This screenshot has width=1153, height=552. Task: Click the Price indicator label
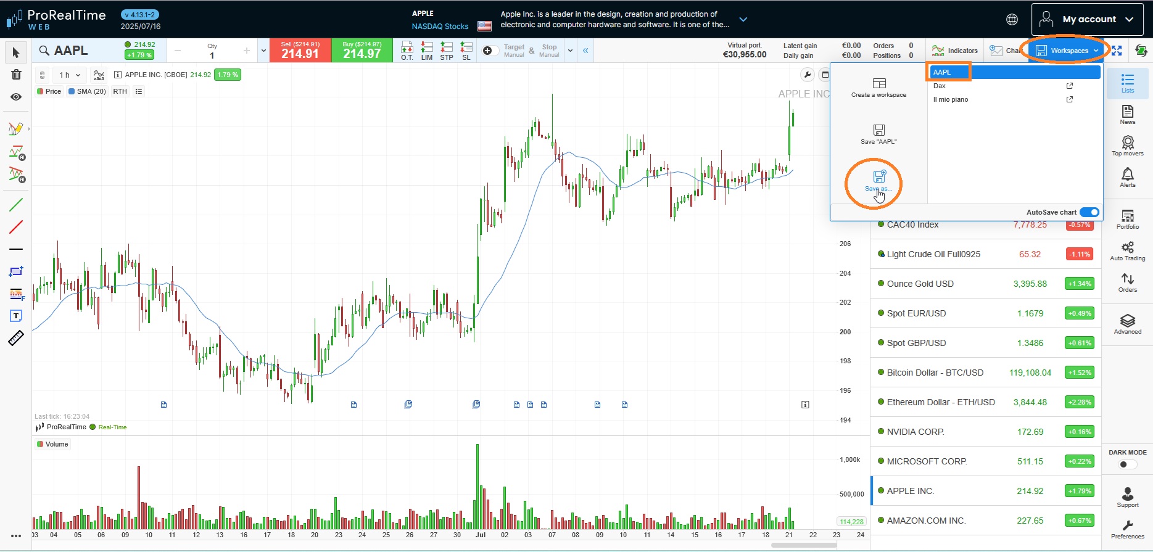(x=49, y=91)
